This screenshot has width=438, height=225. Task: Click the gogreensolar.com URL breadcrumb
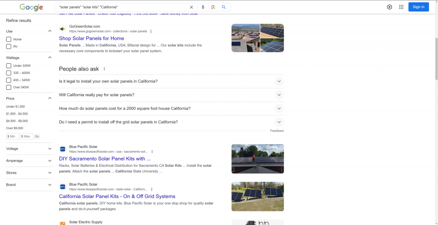point(108,31)
